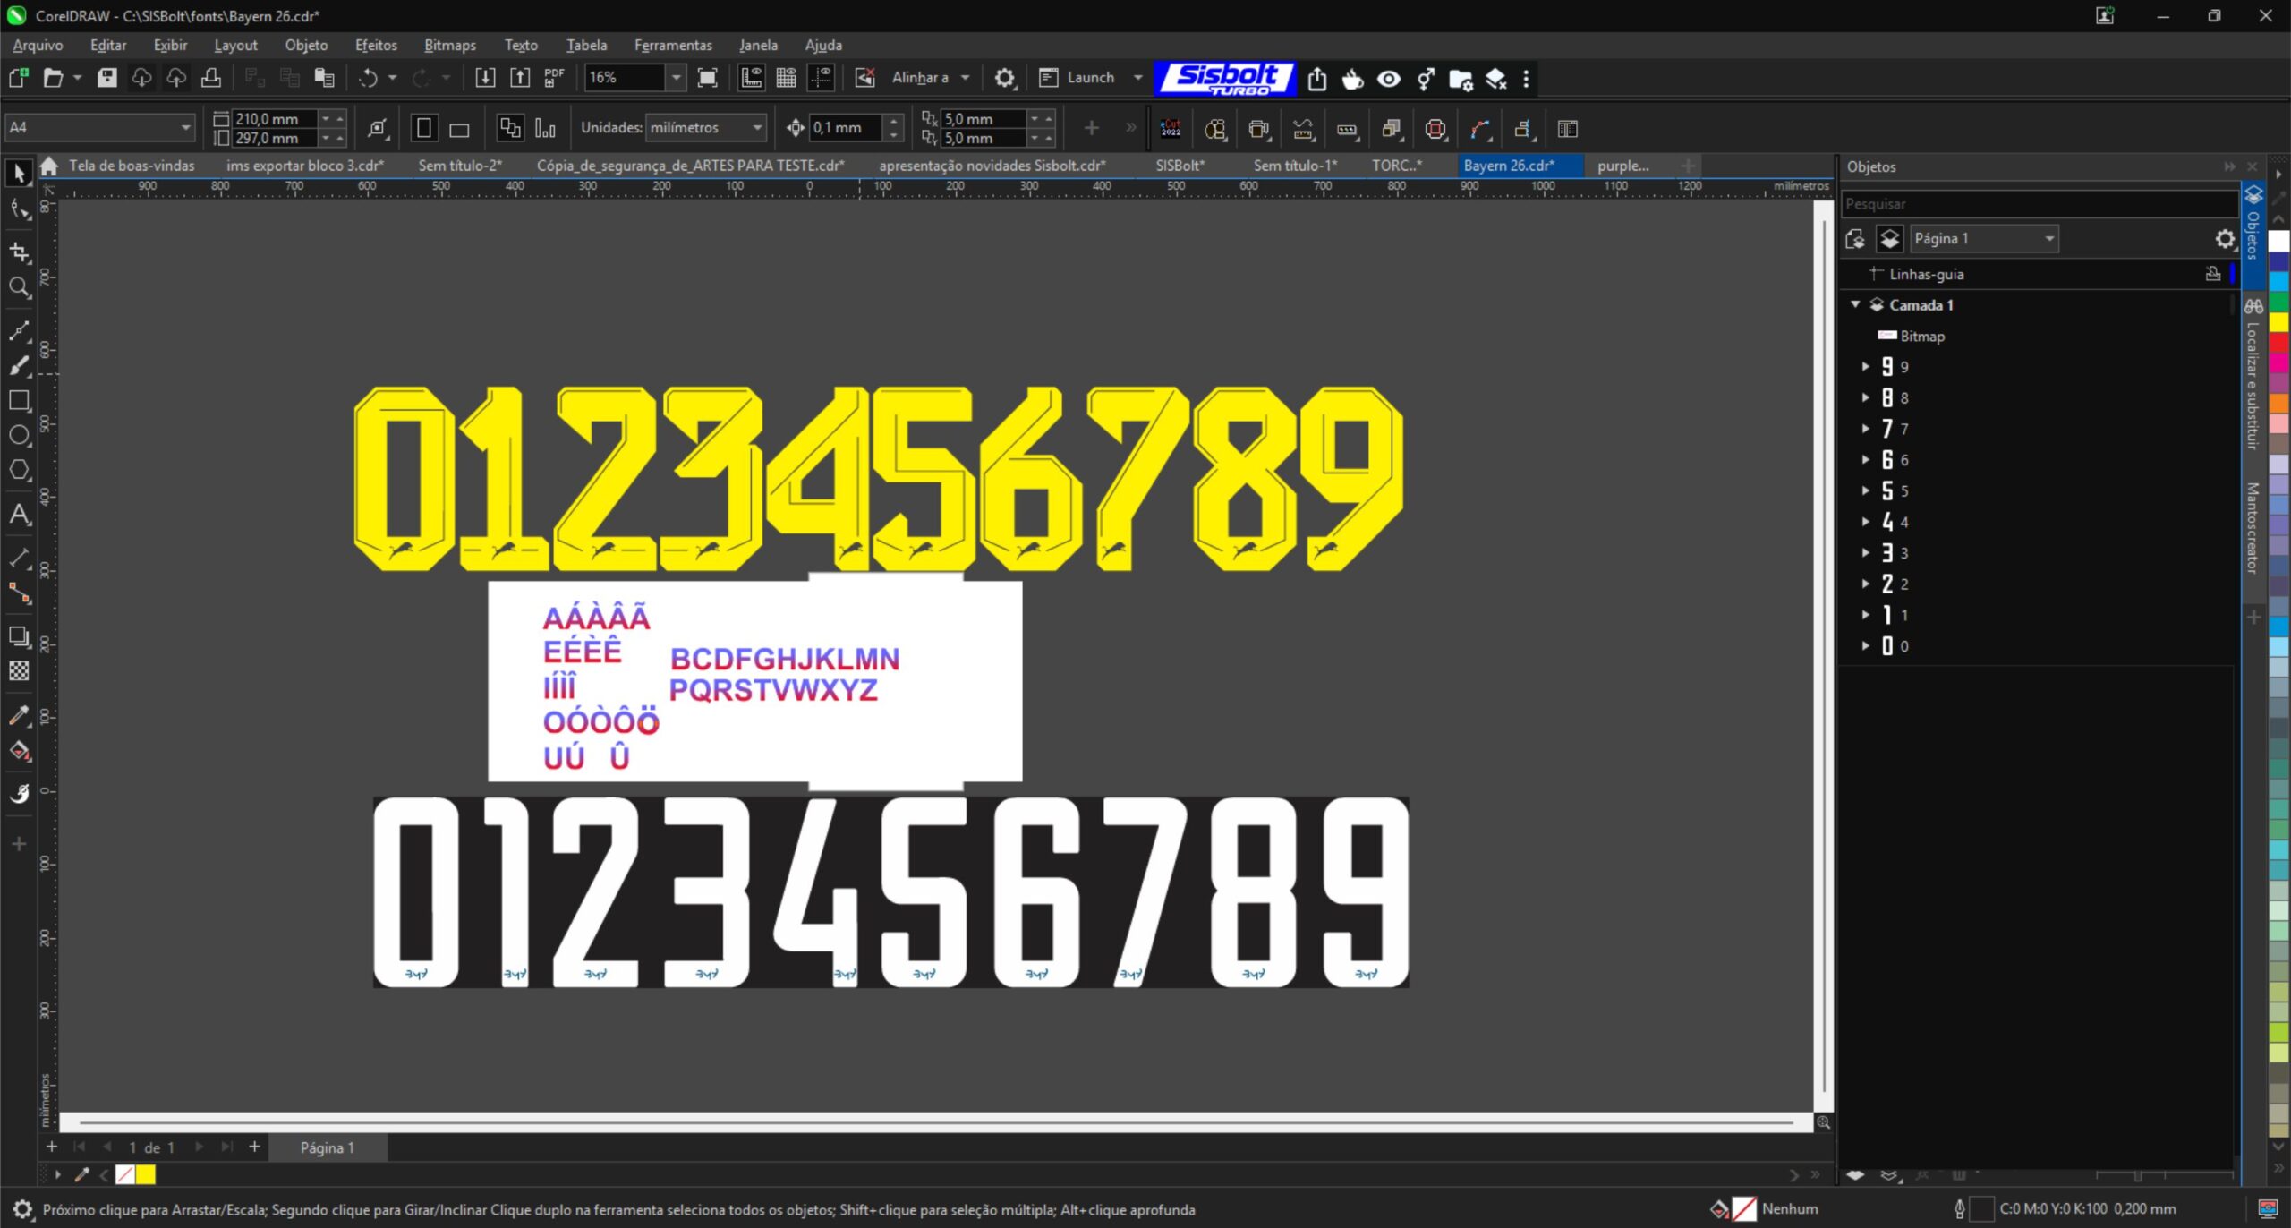Click the Alinhar a button

click(x=920, y=78)
